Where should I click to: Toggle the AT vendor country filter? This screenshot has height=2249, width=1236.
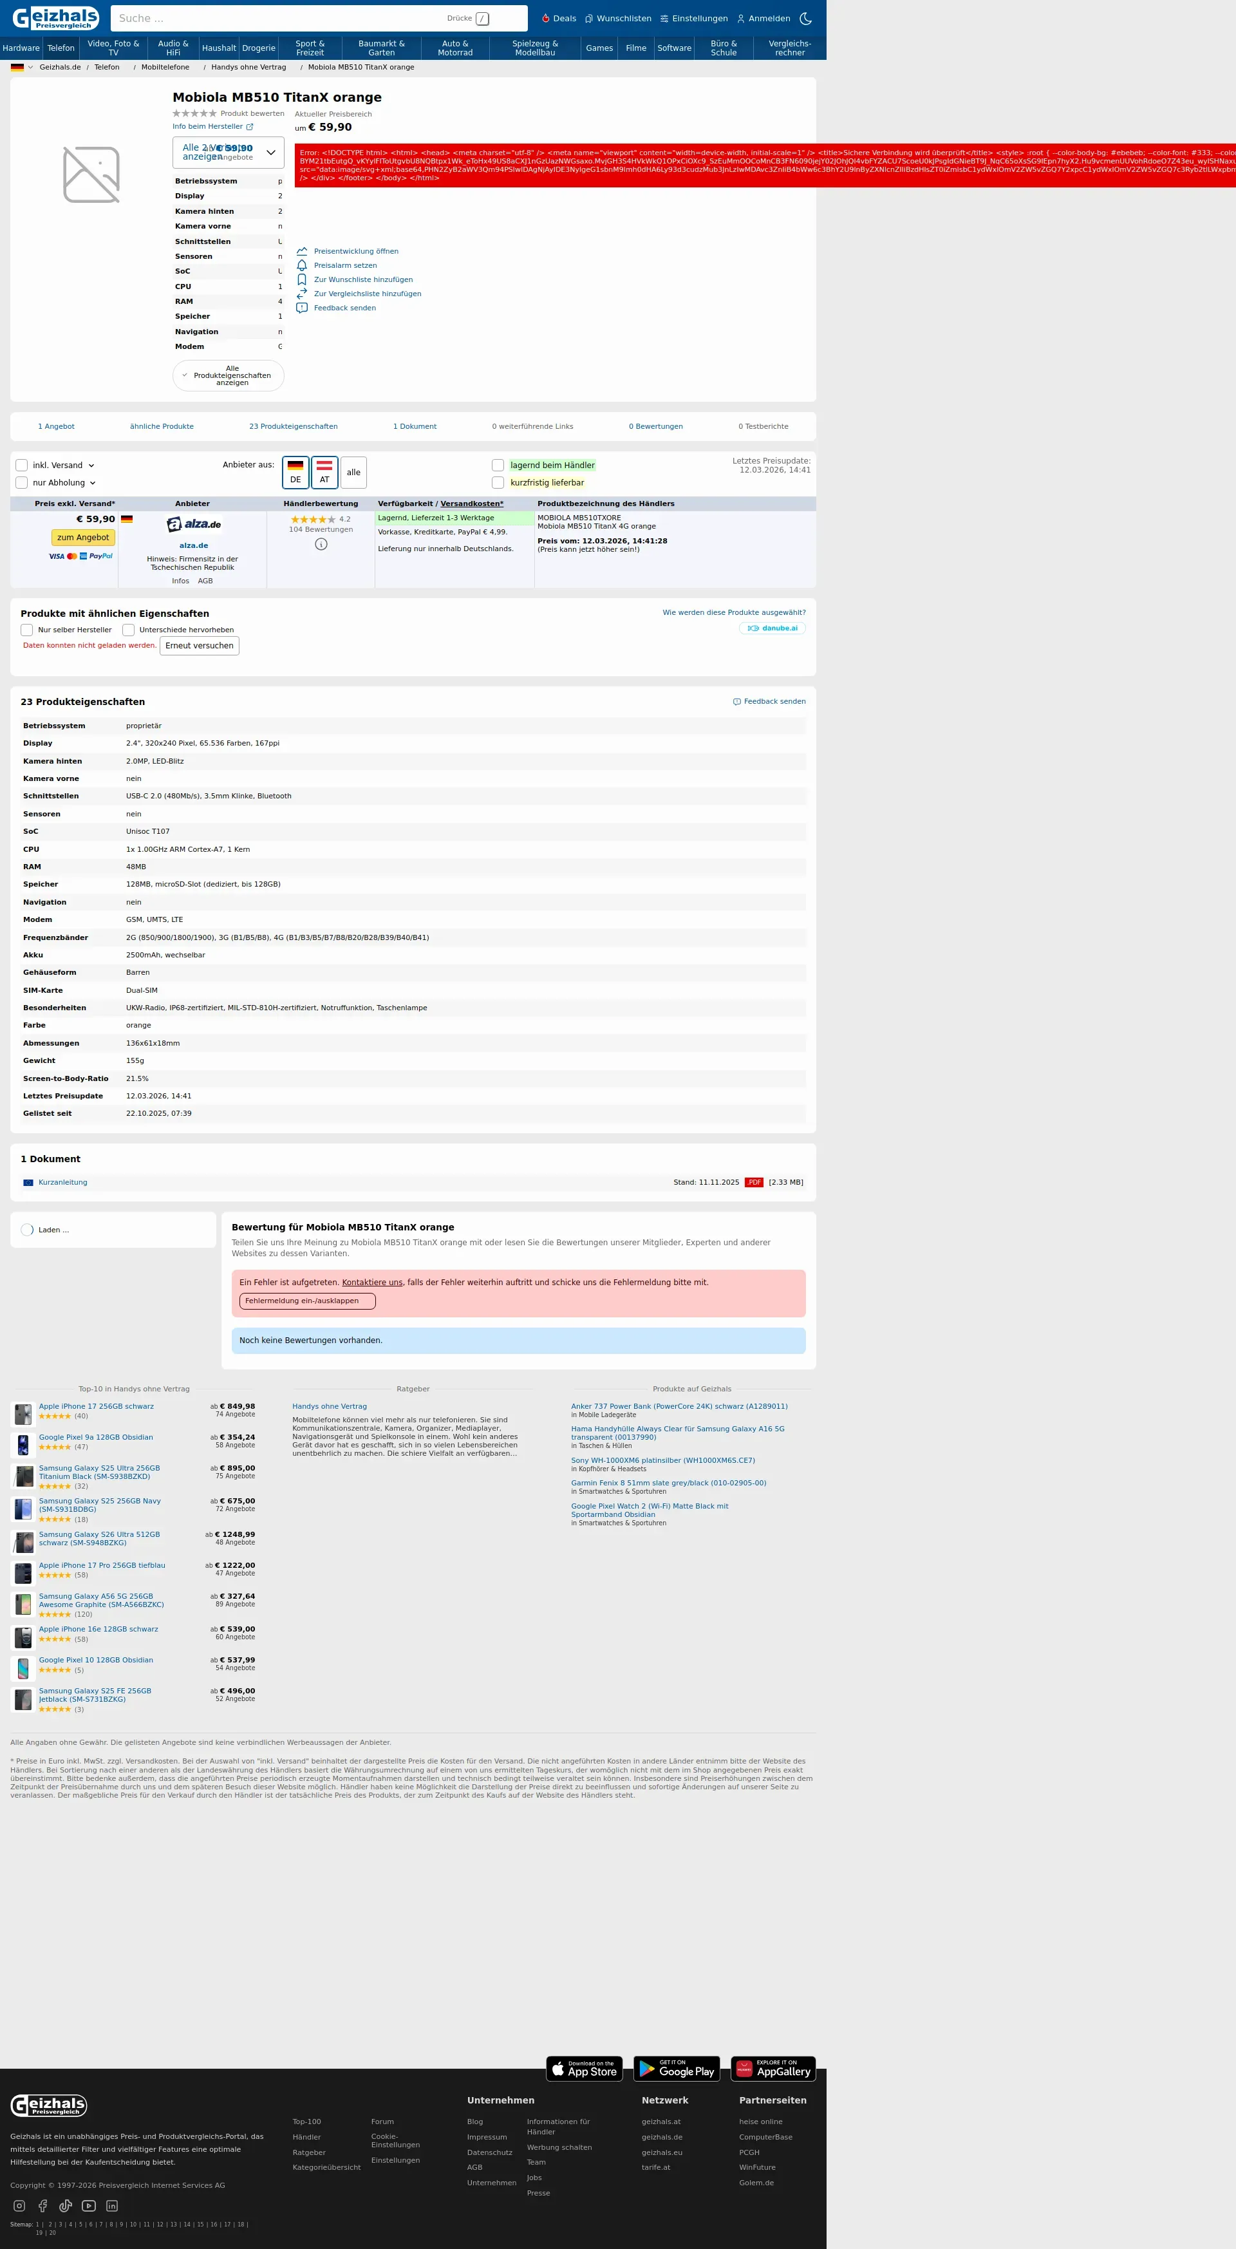pos(324,473)
